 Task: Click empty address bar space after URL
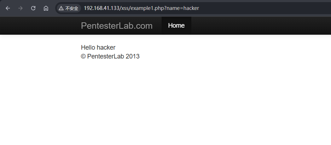click(x=265, y=8)
